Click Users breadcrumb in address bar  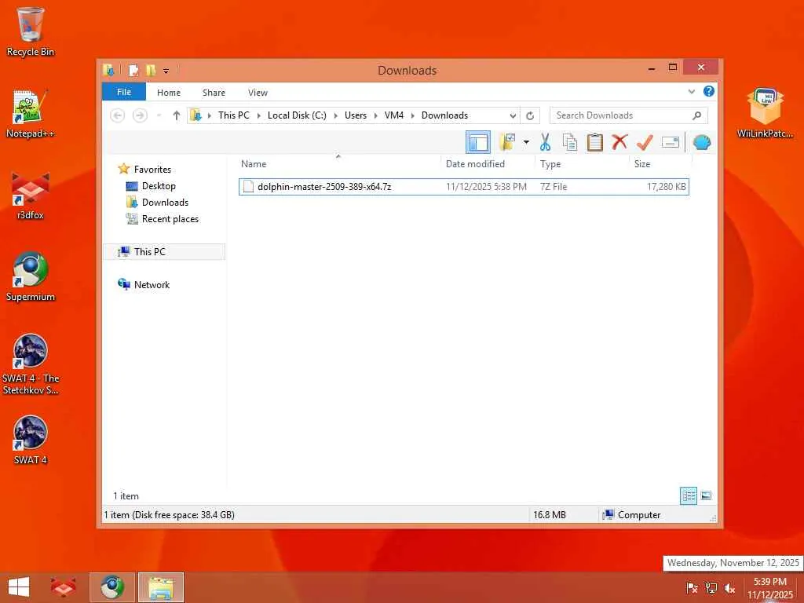pyautogui.click(x=356, y=115)
